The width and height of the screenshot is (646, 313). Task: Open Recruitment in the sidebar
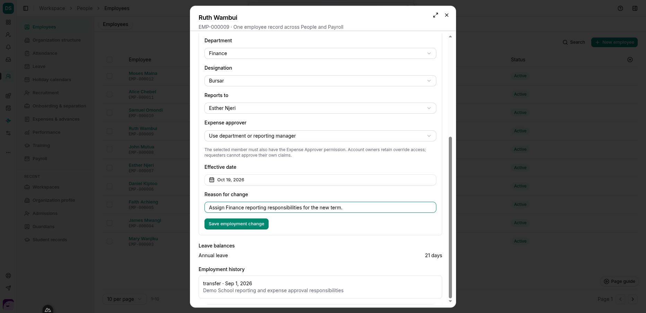(45, 93)
